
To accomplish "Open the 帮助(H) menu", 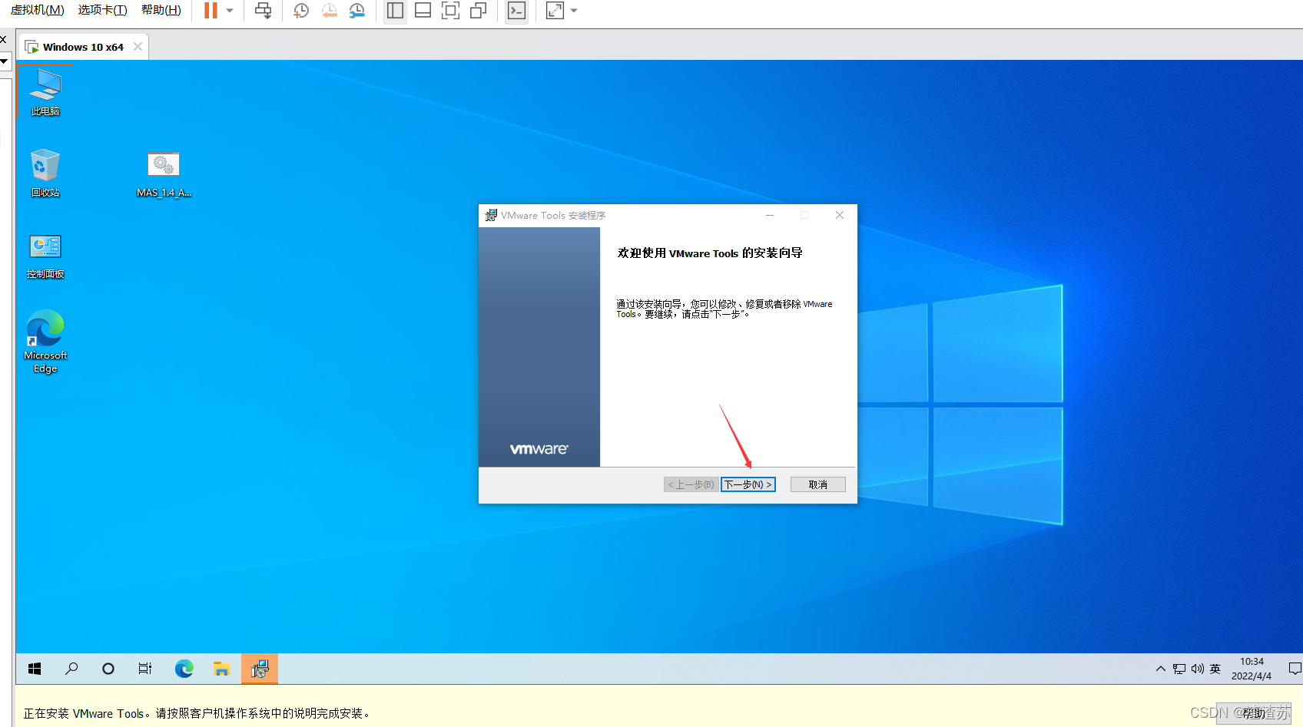I will [161, 10].
